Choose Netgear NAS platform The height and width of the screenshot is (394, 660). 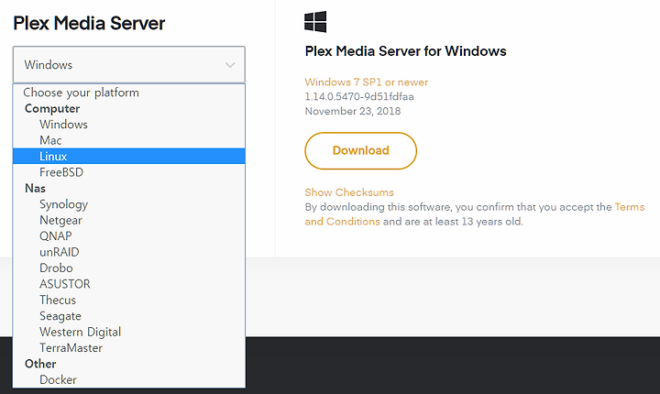[x=129, y=220]
